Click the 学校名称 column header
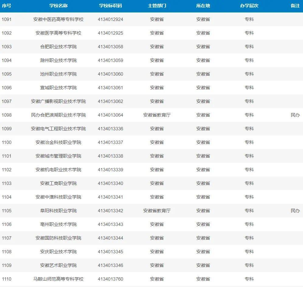 pos(58,6)
